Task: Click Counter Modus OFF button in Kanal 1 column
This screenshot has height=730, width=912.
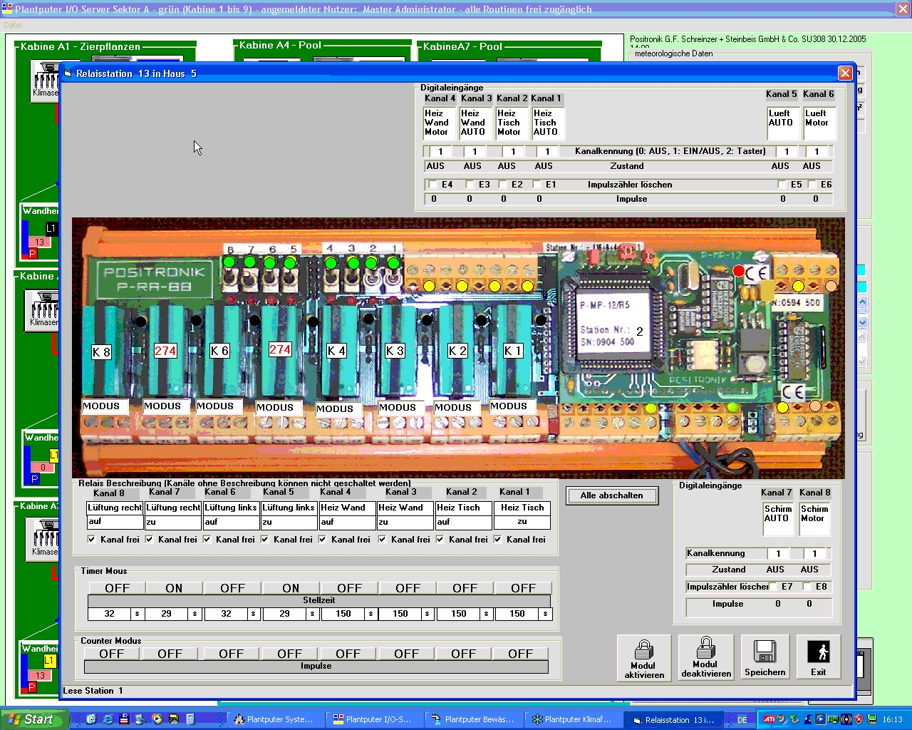Action: (x=520, y=654)
